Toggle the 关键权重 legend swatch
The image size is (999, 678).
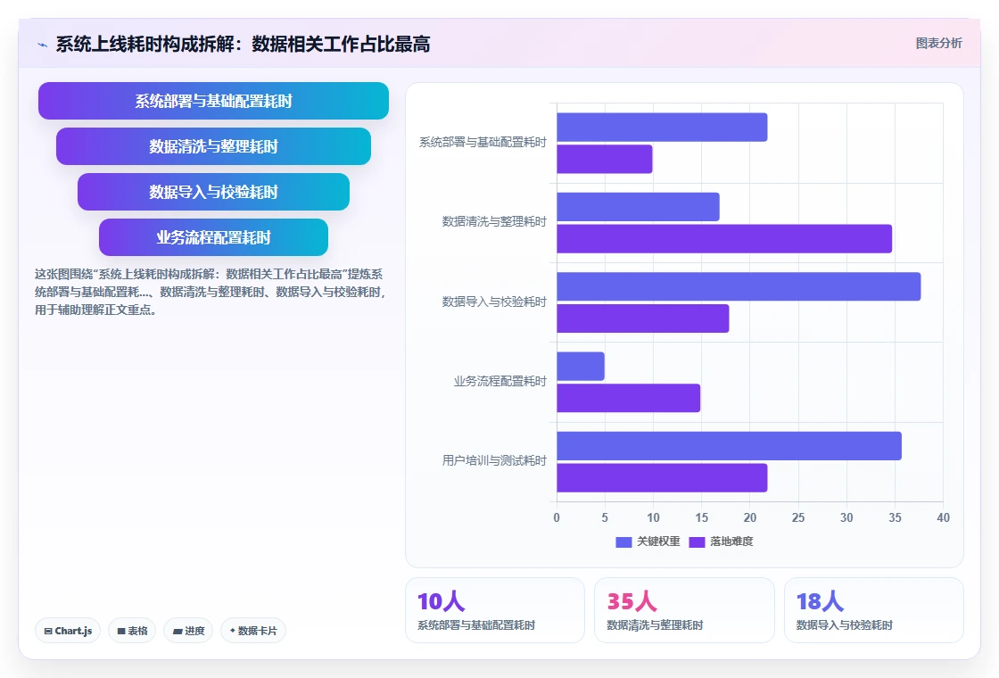point(623,542)
